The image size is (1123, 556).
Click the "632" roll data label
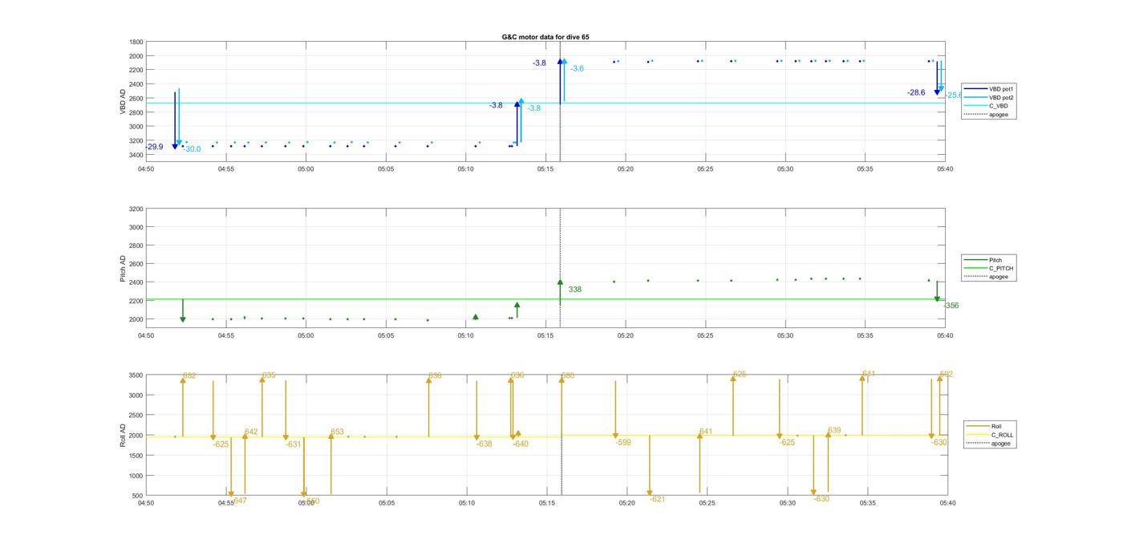189,375
